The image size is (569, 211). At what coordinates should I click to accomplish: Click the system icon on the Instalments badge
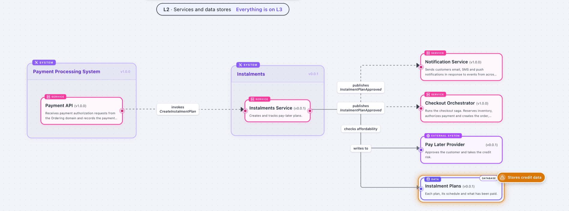tap(240, 65)
